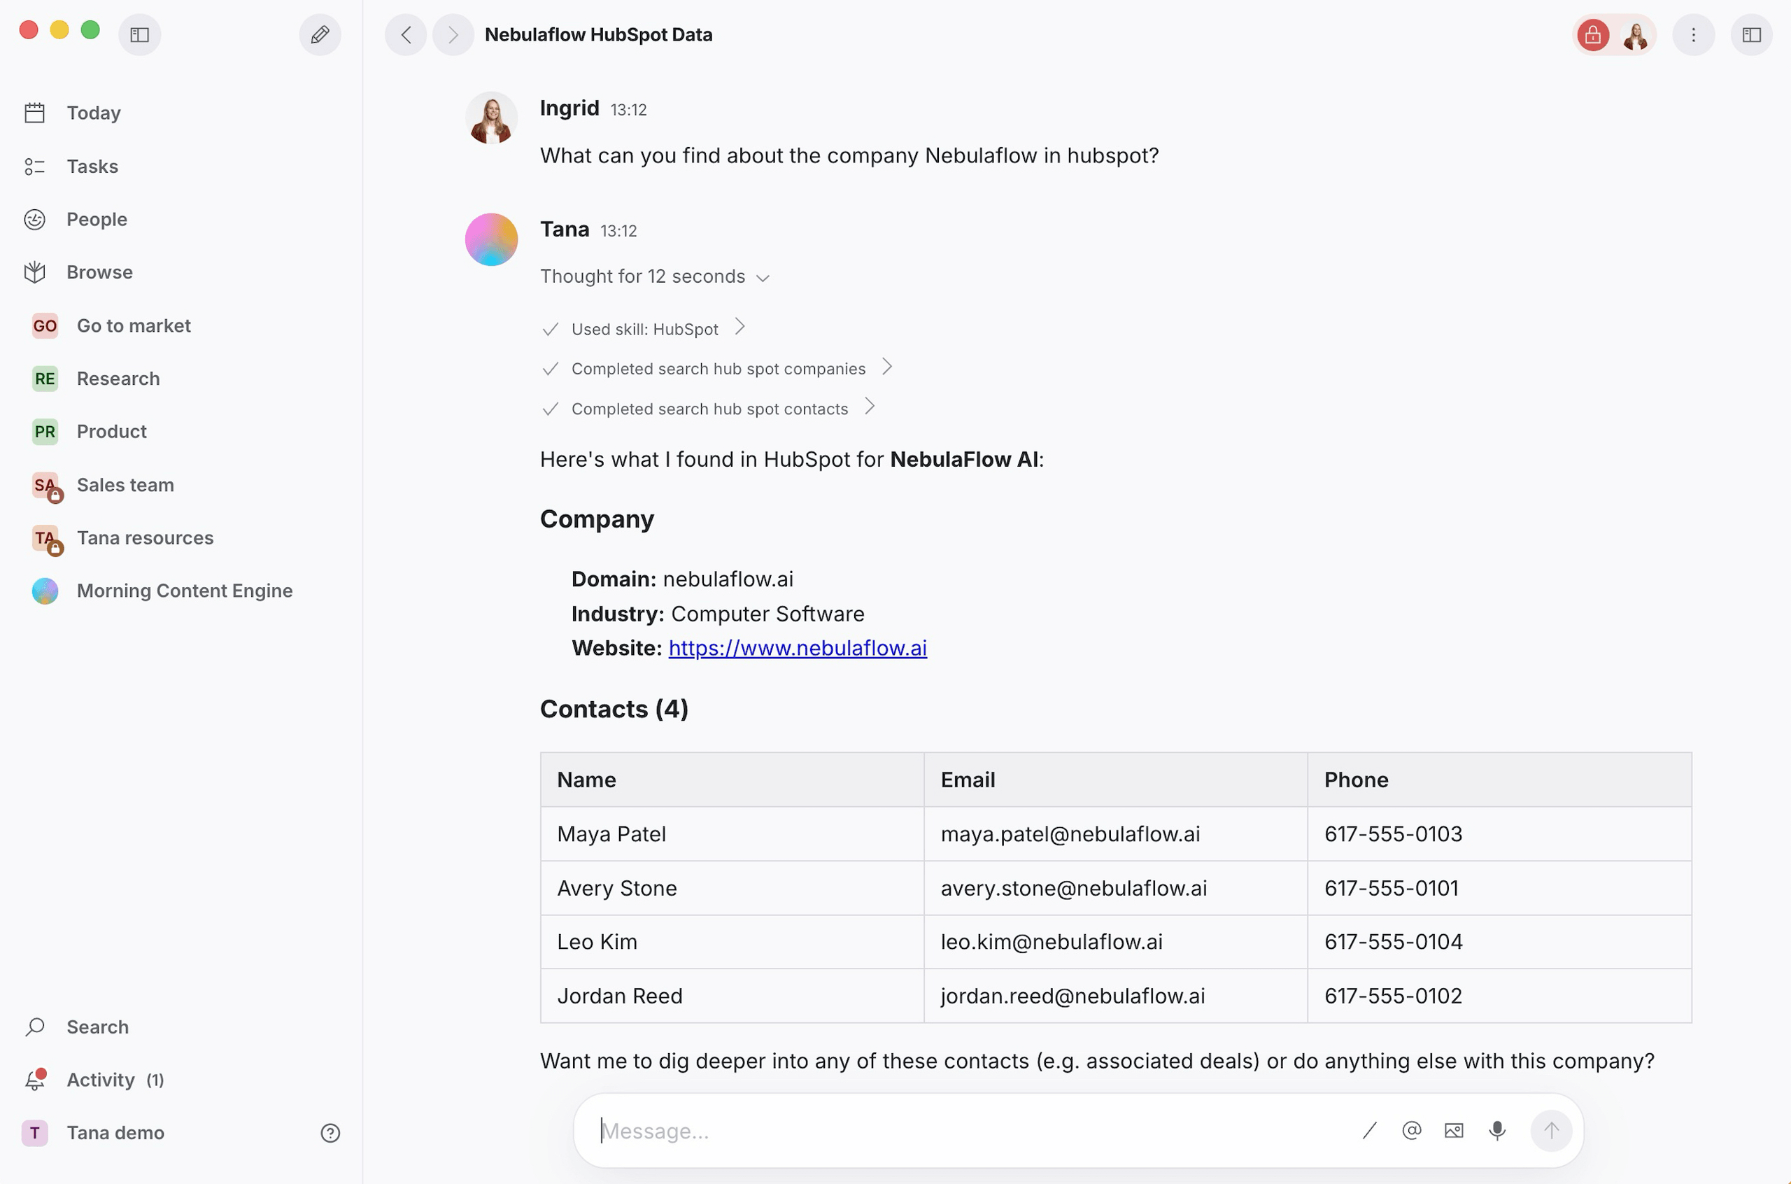Click Ingrid's avatar in the header
Screen dimensions: 1791x1184
[1636, 35]
